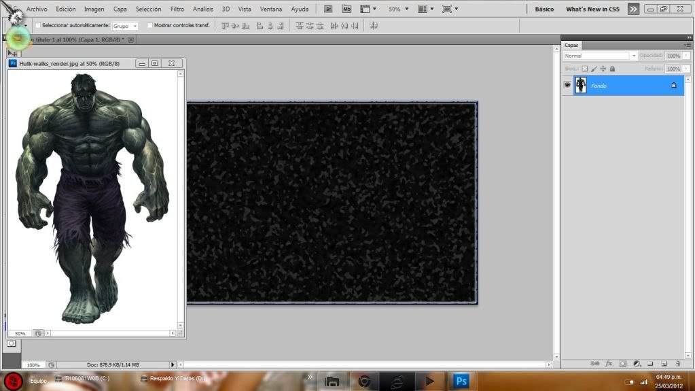Click the align bottom edges icon

[245, 26]
